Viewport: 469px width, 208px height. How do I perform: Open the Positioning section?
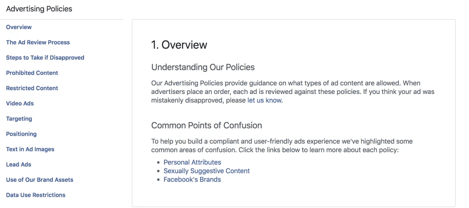pyautogui.click(x=21, y=134)
